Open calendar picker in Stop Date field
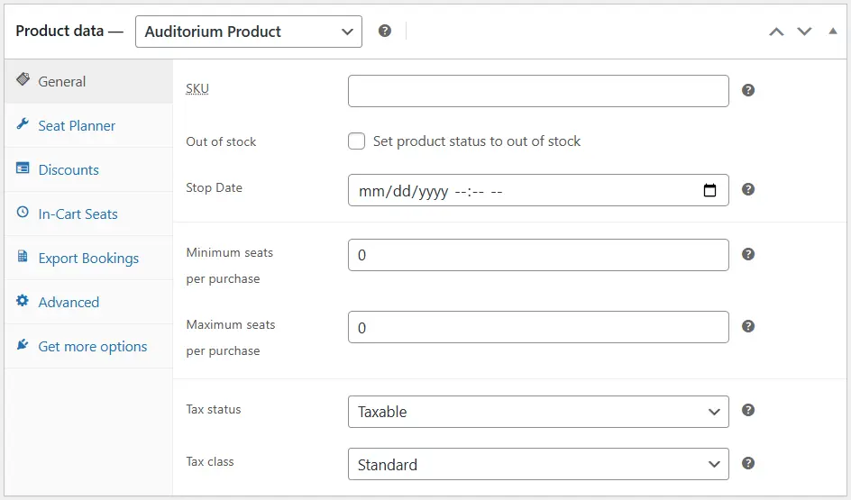851x500 pixels. pyautogui.click(x=709, y=190)
